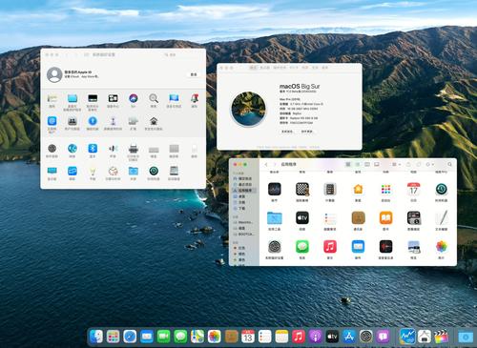Click Big Sur logo in About This Mac
Screen dimensions: 477x348
pos(248,109)
